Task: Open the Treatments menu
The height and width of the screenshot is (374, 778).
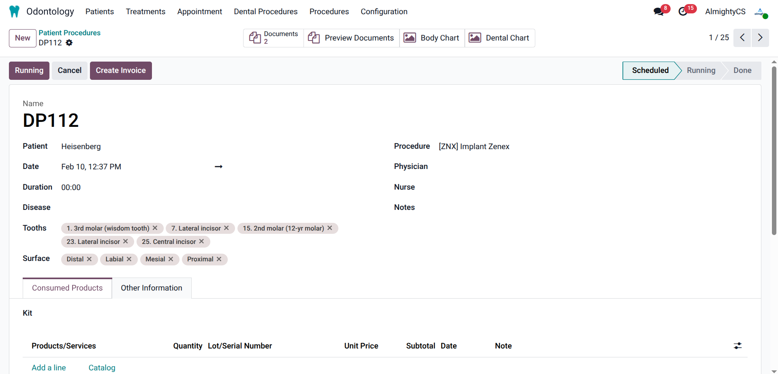Action: click(145, 11)
